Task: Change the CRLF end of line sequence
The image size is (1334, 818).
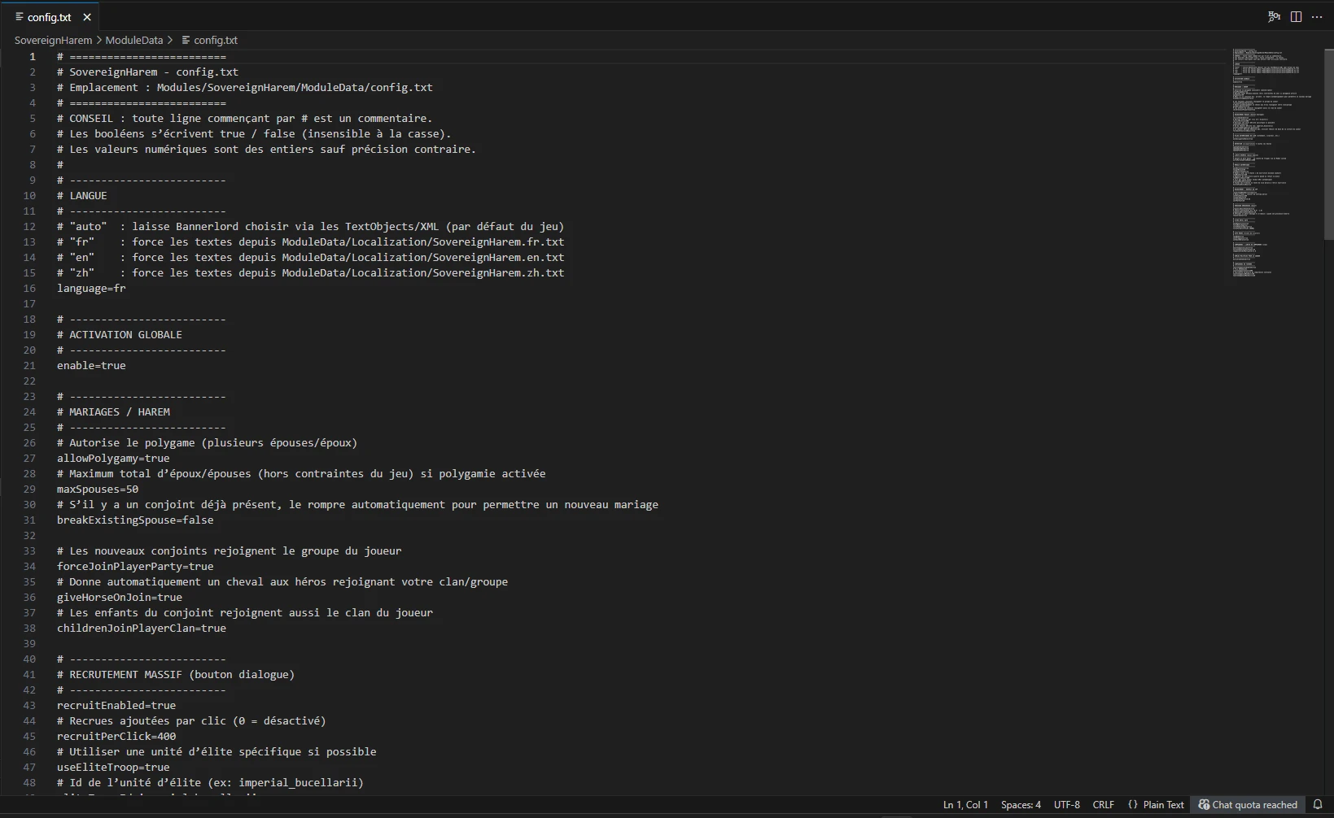Action: point(1103,804)
